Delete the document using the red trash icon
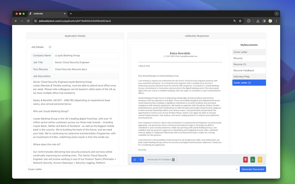Image resolution: width=295 pixels, height=184 pixels. coord(245,160)
